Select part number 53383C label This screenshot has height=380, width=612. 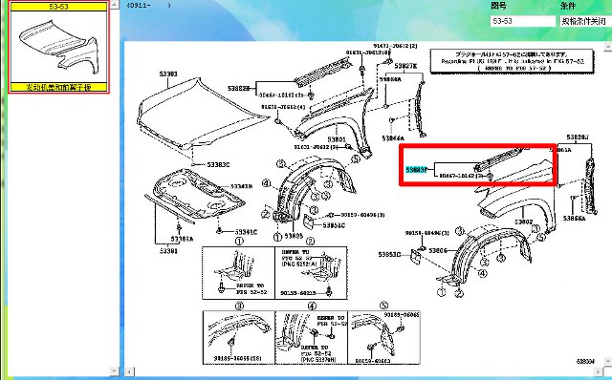(218, 165)
